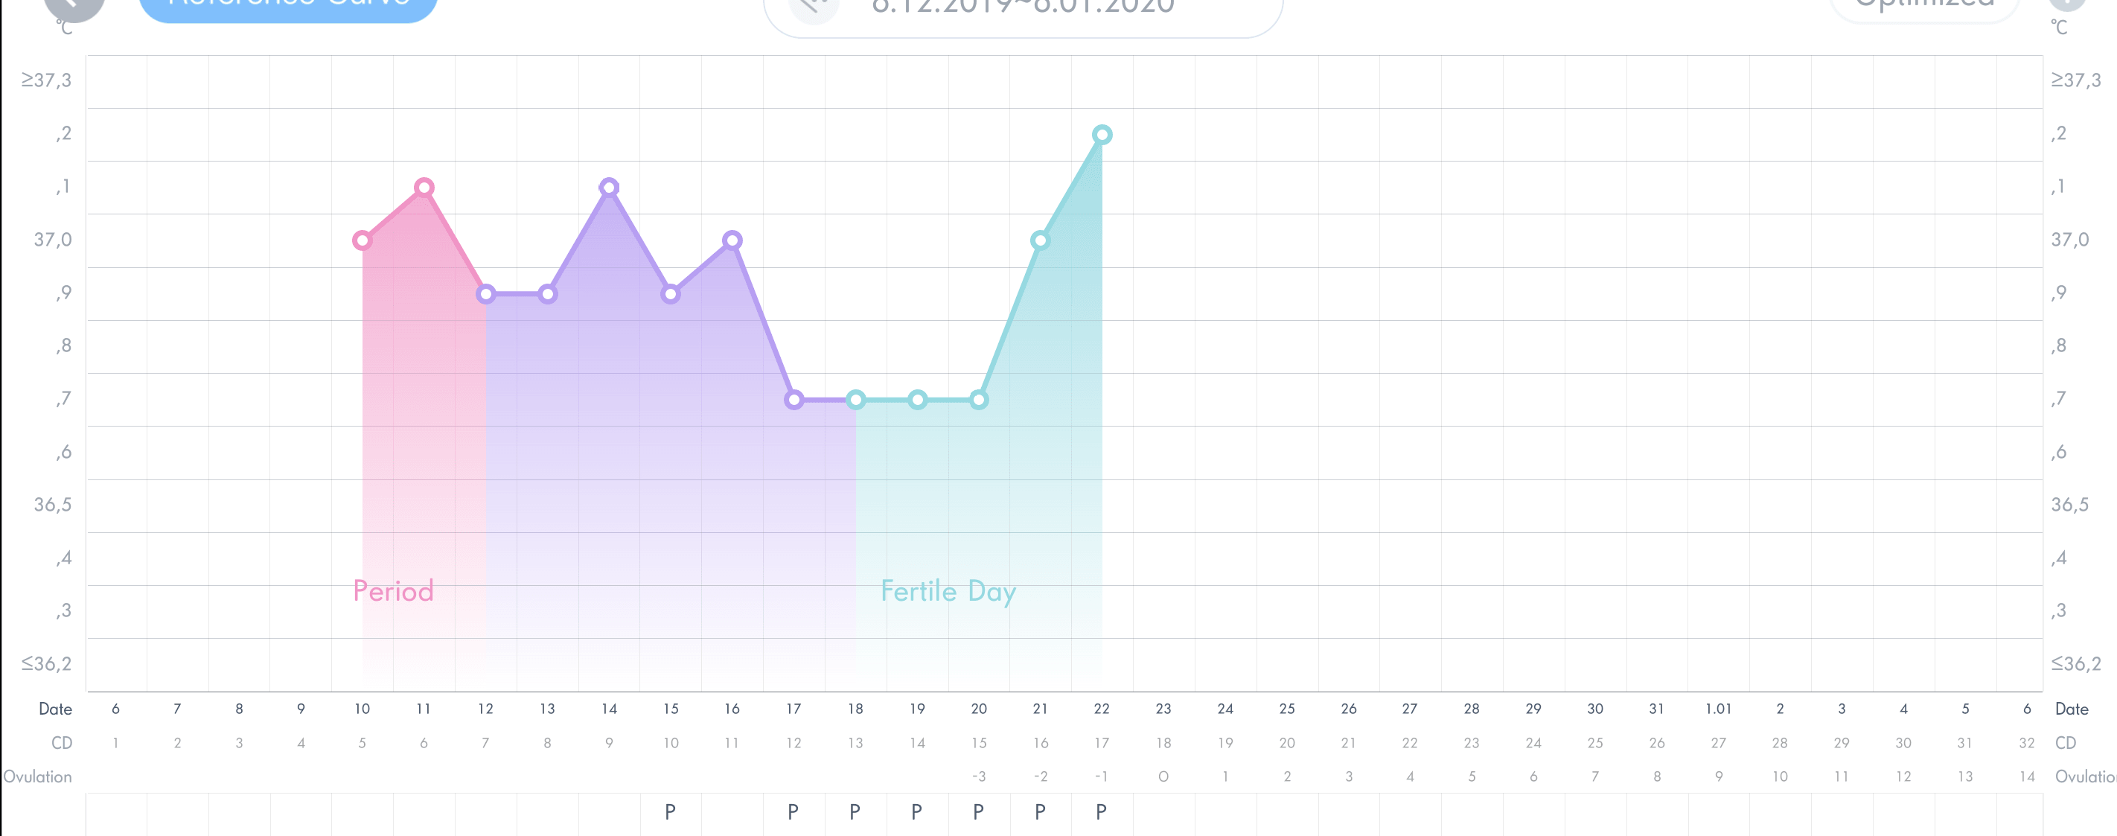Click the icon inside the date range pill
Image resolution: width=2117 pixels, height=836 pixels.
(x=814, y=8)
